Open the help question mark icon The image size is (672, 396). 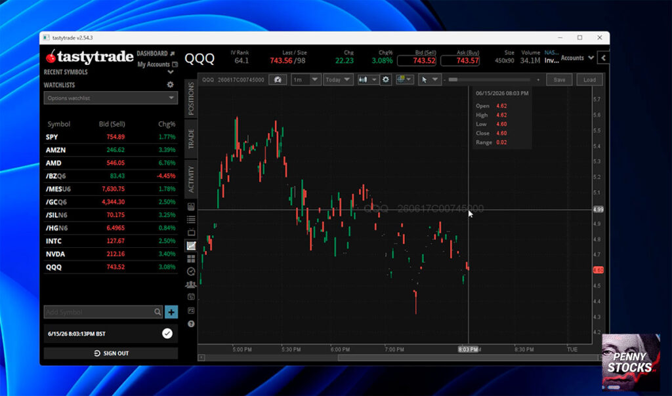click(191, 324)
